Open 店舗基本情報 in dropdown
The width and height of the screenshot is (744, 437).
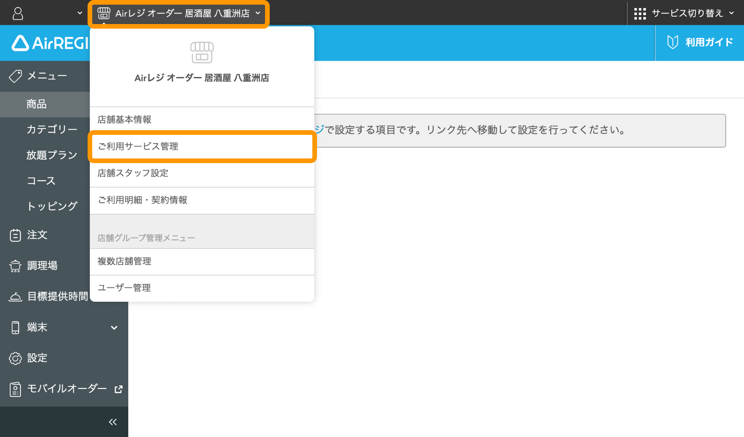click(202, 120)
